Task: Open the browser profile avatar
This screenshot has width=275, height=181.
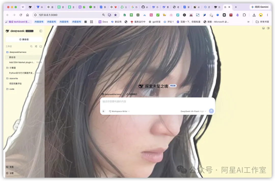Action: coord(261,15)
